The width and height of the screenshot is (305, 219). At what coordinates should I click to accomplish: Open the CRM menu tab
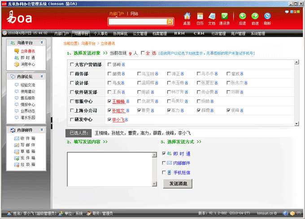coord(199,34)
